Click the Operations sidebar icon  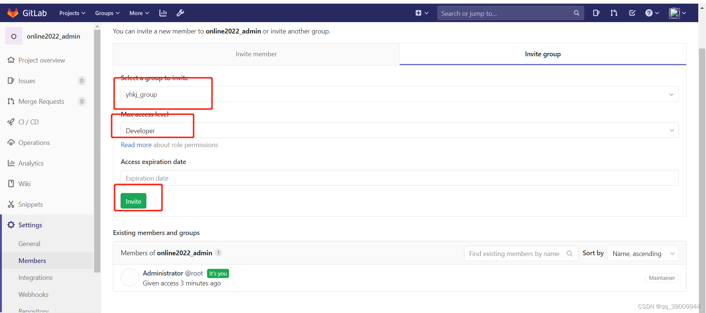pyautogui.click(x=11, y=142)
